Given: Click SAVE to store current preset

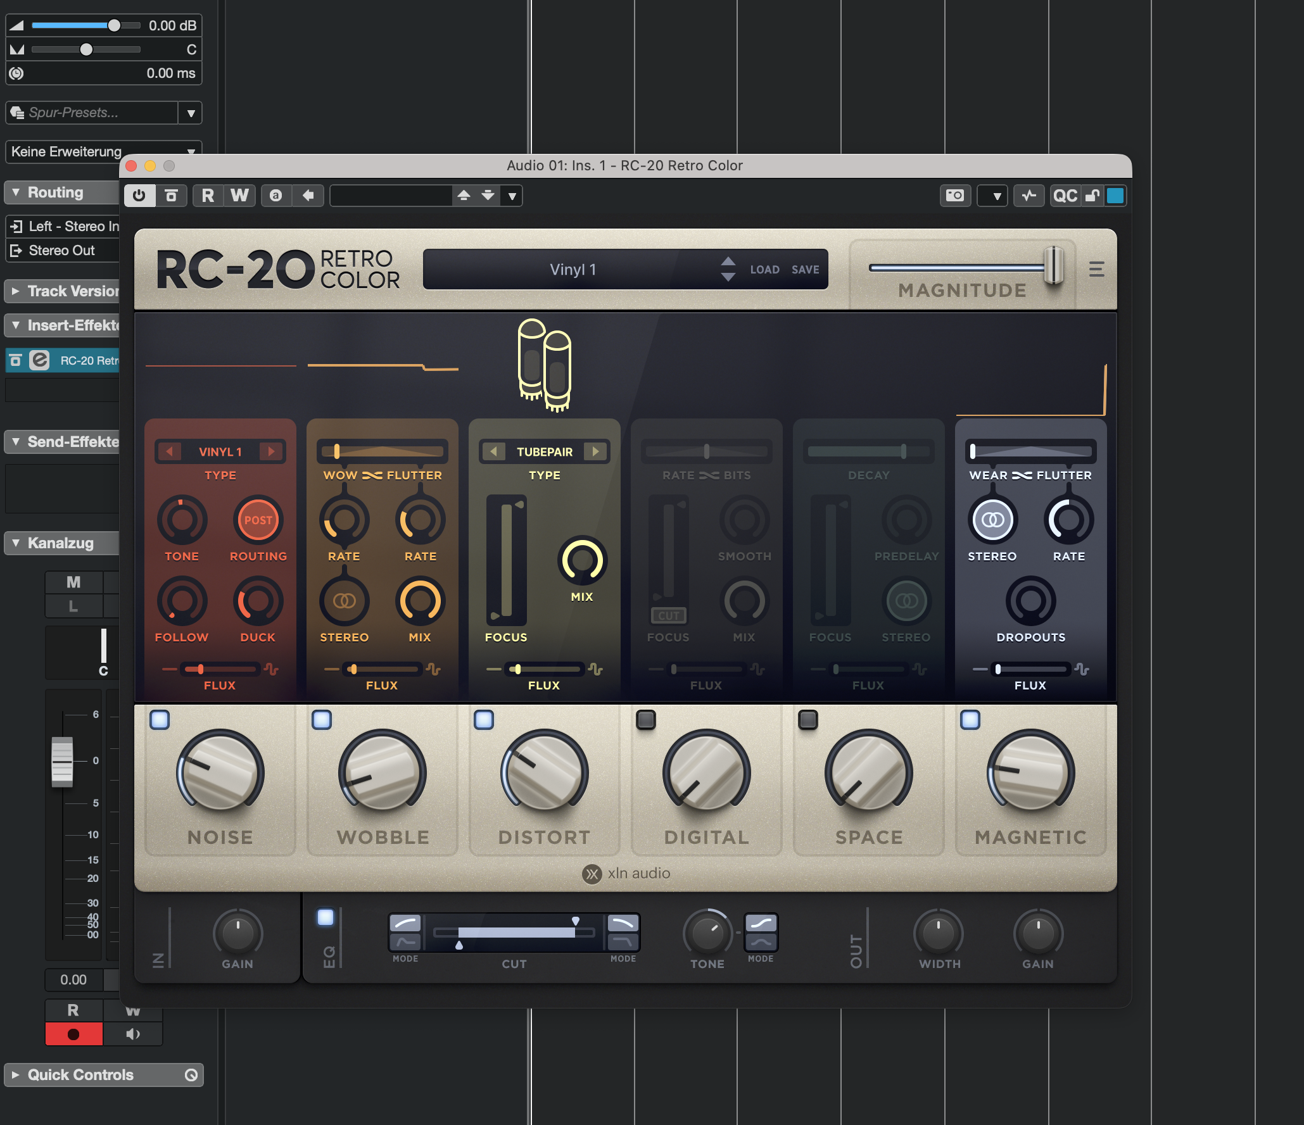Looking at the screenshot, I should point(804,268).
